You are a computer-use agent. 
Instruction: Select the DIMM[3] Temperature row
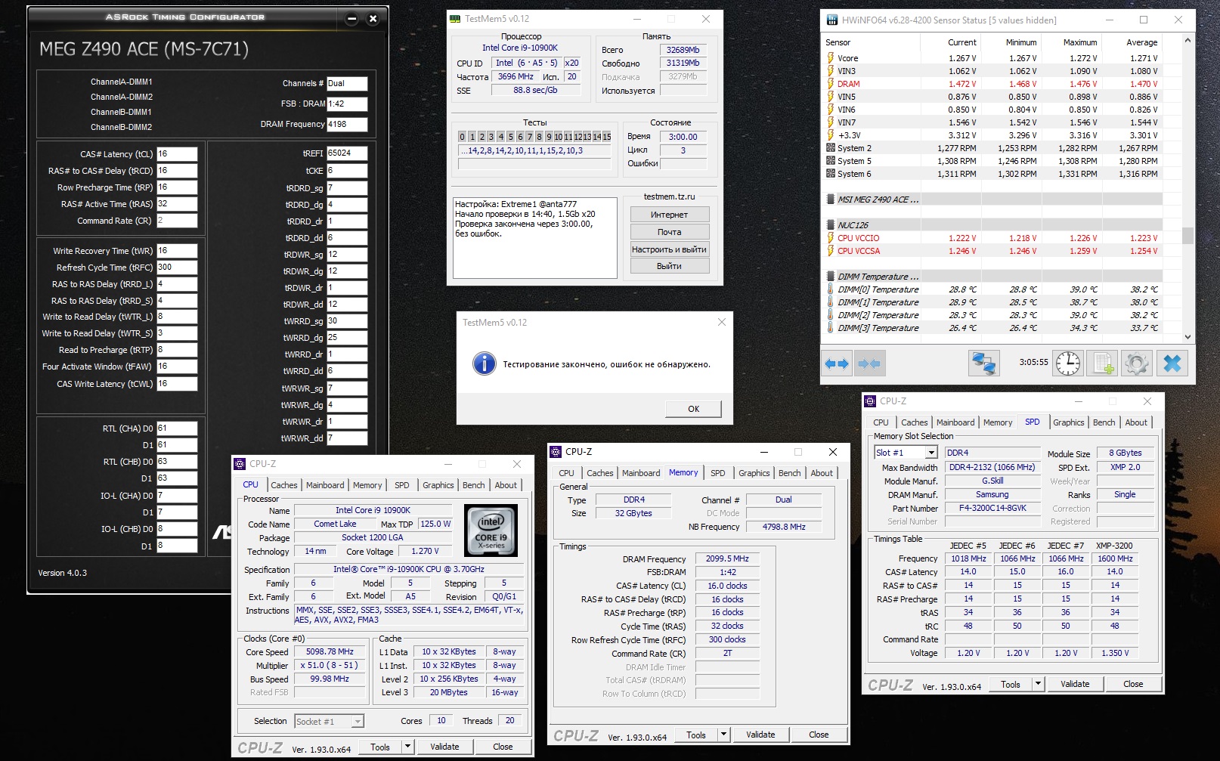(992, 328)
